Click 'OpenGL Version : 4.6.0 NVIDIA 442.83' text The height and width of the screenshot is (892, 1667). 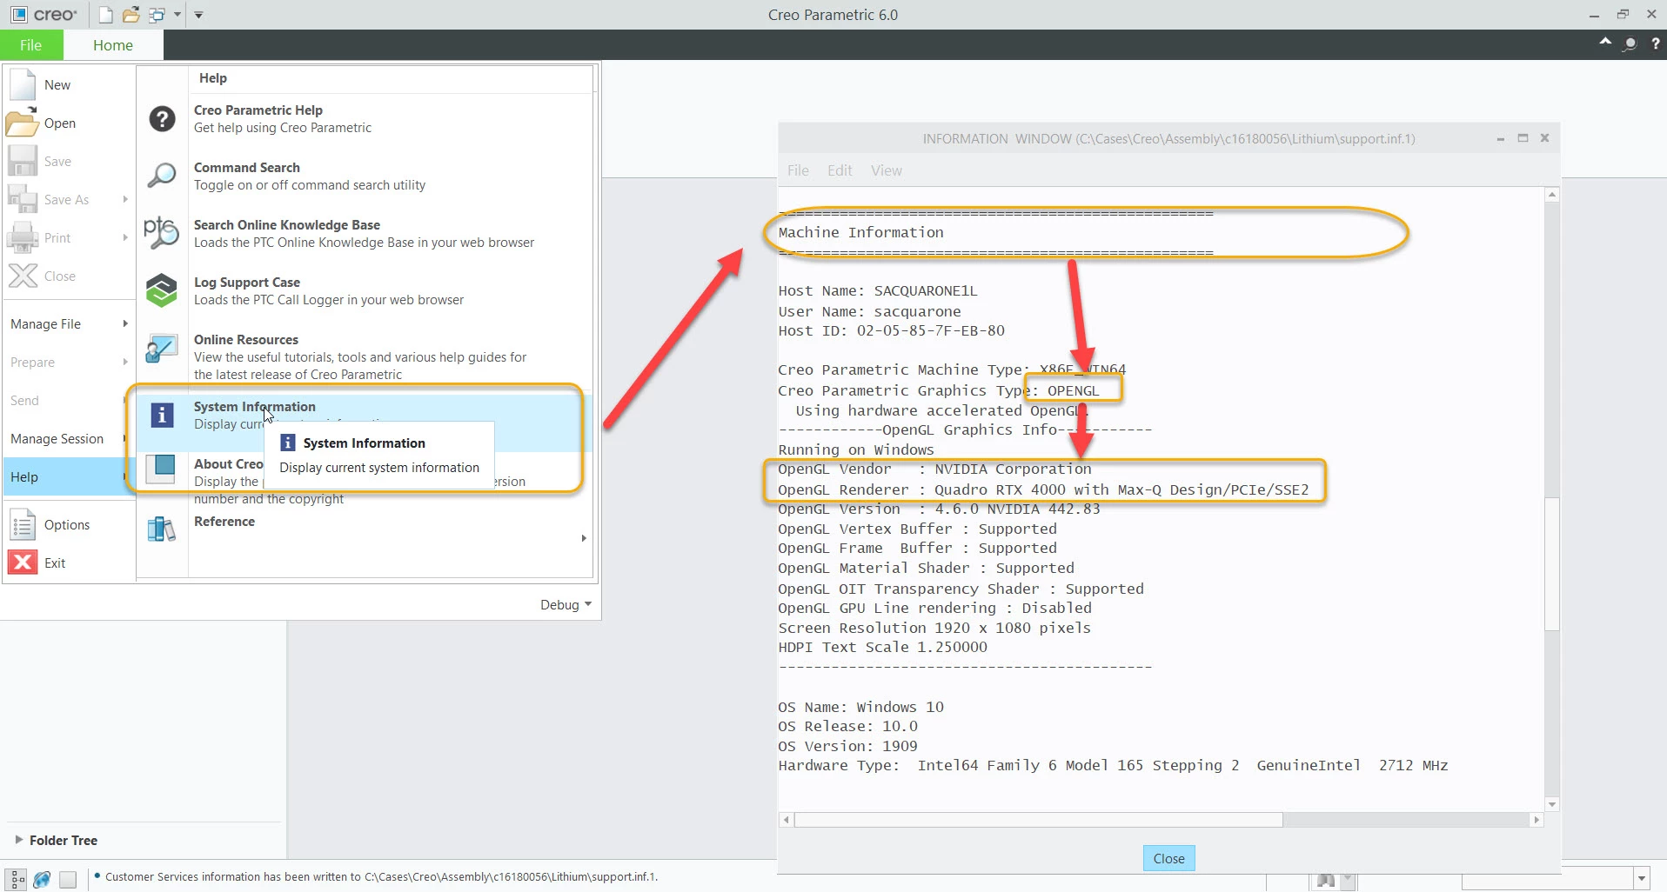(939, 509)
